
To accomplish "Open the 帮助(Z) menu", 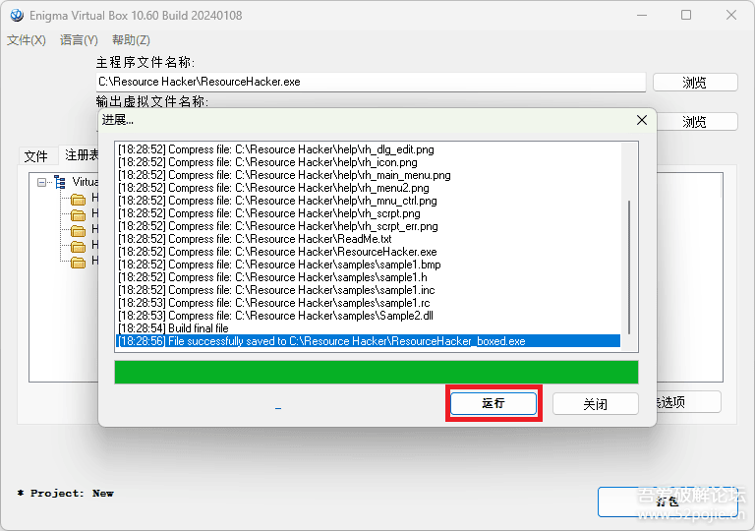I will pos(131,40).
